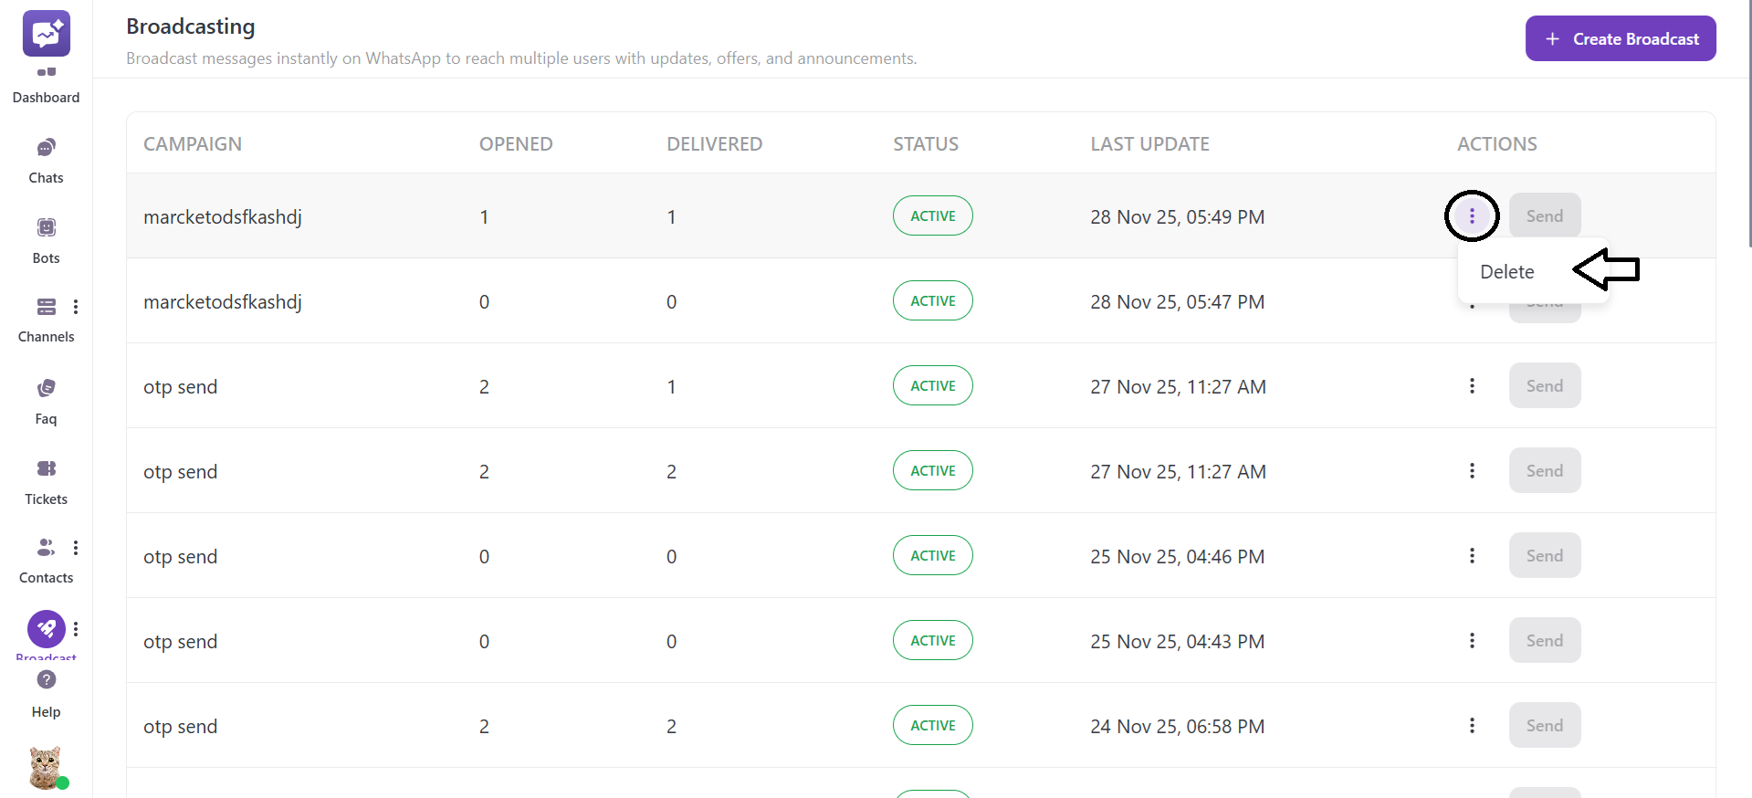This screenshot has height=798, width=1752.
Task: Open the cat avatar user profile
Action: 45,767
